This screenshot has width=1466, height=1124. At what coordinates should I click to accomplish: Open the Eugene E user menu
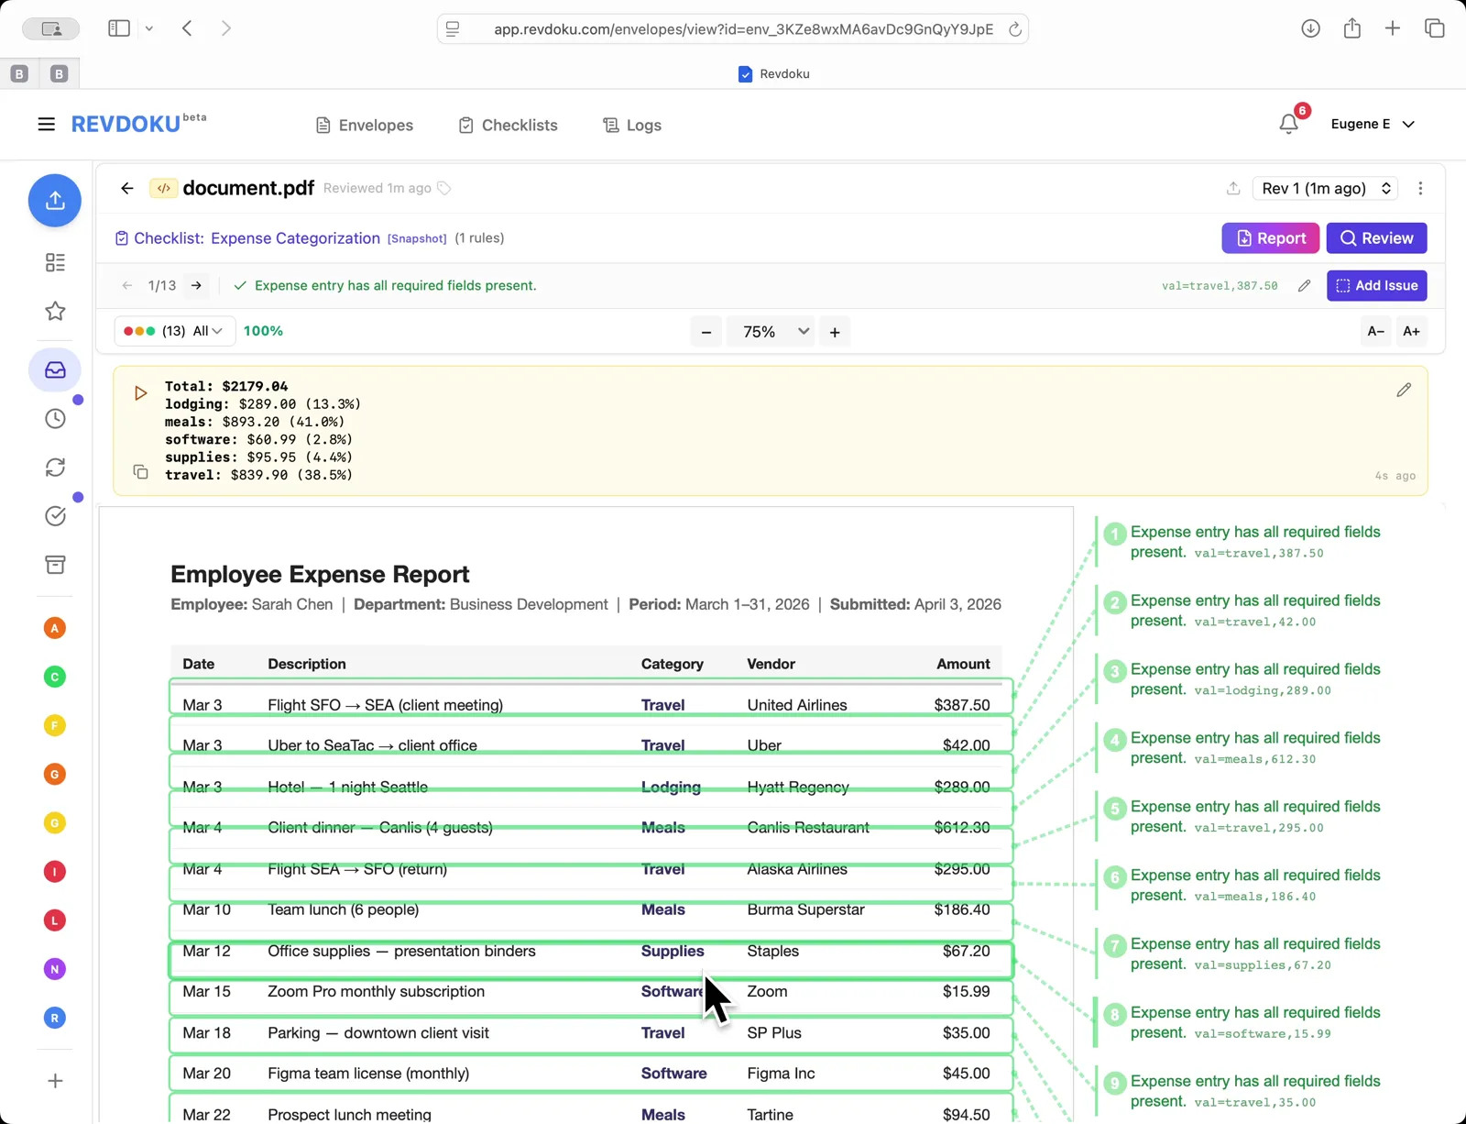(x=1372, y=124)
